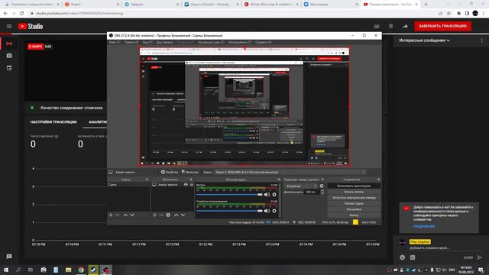
Task: Open source properties gear in Sources toolbar
Action: click(168, 215)
